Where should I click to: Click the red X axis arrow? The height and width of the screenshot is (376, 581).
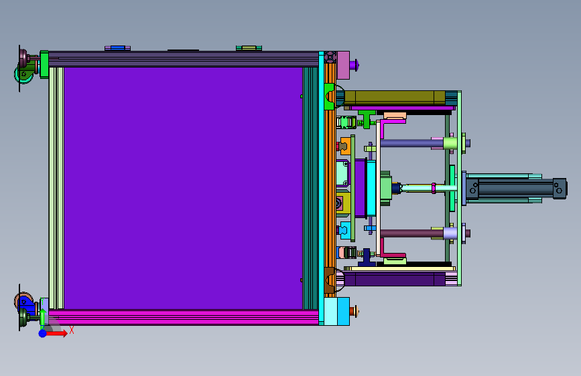tap(57, 334)
